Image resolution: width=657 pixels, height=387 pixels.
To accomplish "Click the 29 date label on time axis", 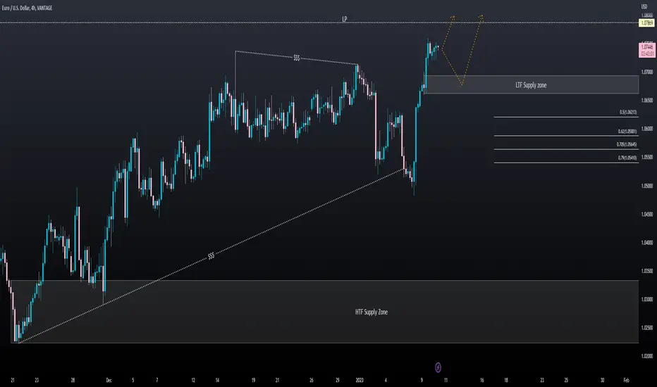I will (x=338, y=380).
